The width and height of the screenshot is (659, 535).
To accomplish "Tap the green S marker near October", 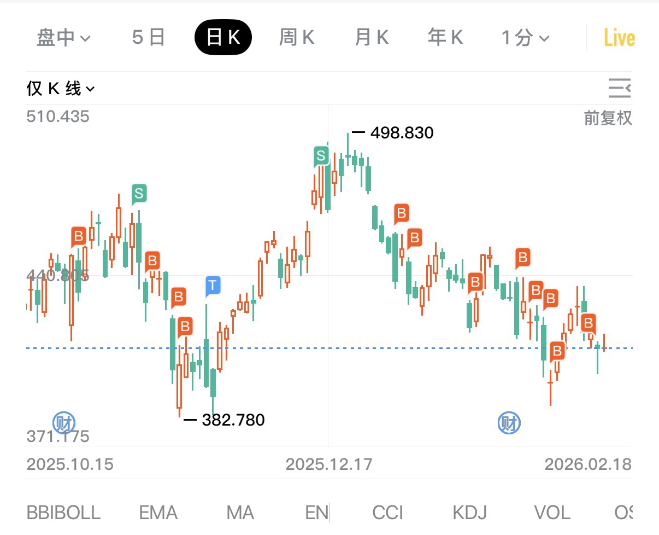I will pos(139,193).
